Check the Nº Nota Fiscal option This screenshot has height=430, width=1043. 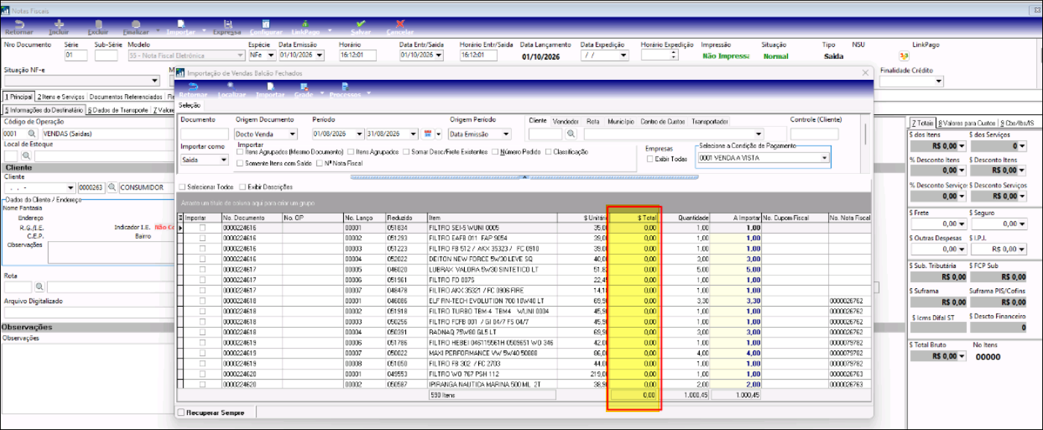tap(321, 162)
